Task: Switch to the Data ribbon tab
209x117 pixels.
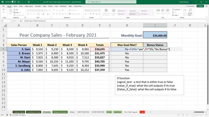Action: [x=44, y=6]
